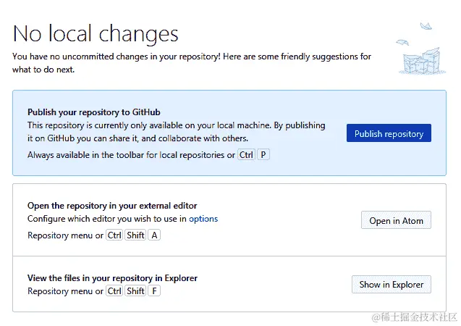Click the Shift key badge beside the F key
The height and width of the screenshot is (326, 461).
(135, 291)
